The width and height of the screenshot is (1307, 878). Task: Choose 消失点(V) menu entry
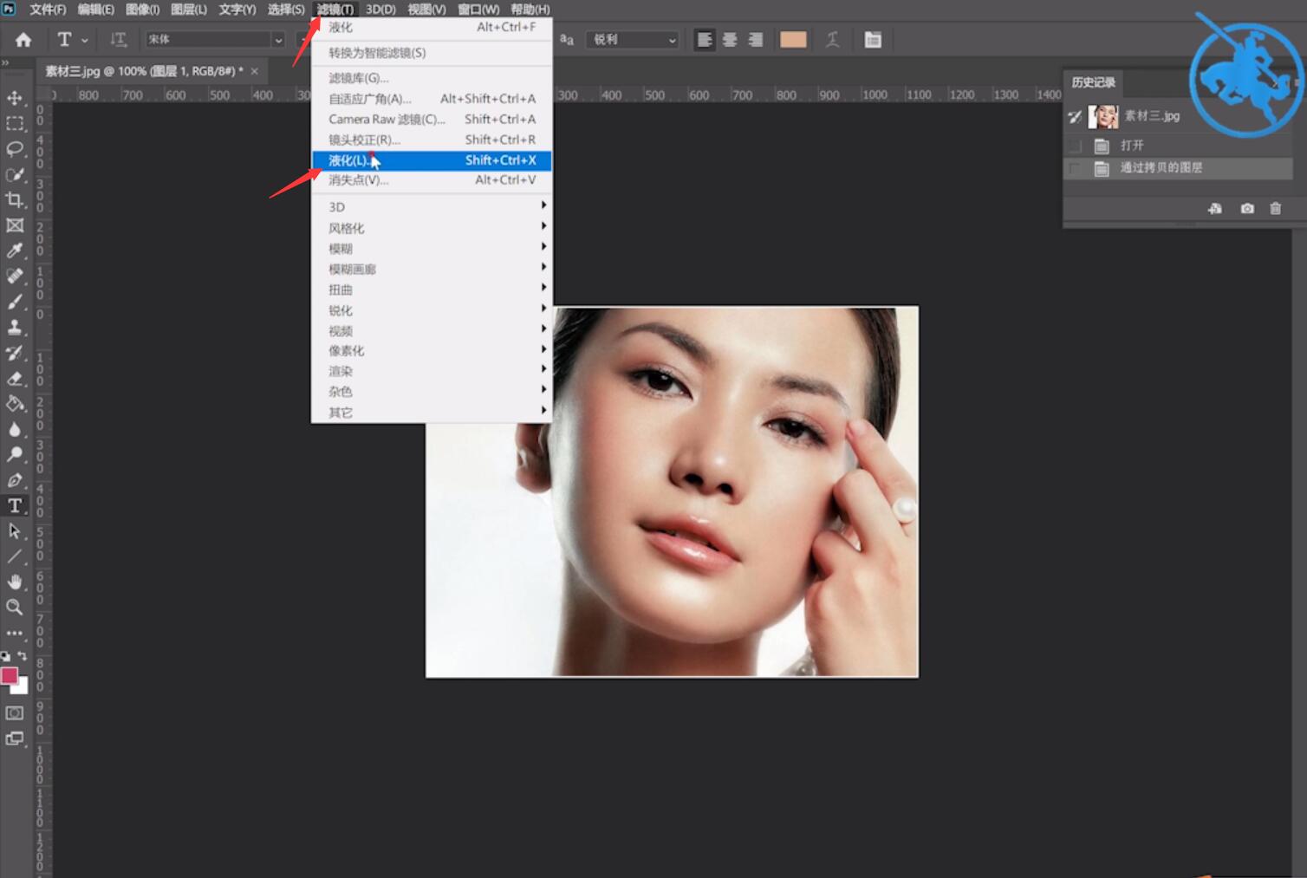[432, 180]
